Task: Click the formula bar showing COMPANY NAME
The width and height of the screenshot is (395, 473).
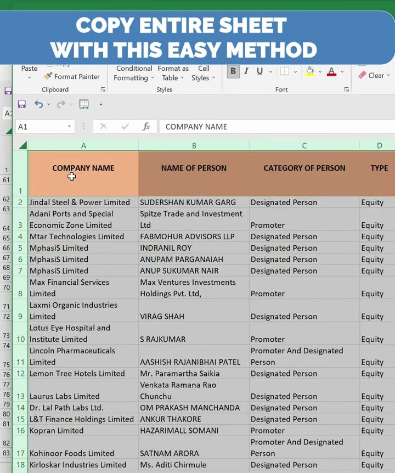Action: (x=277, y=127)
